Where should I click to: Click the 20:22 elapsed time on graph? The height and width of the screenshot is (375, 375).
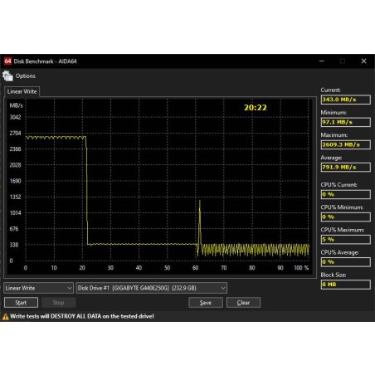point(256,108)
